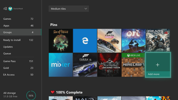The image size is (178, 100).
Task: Click the red heart icon by 100% Complete
Action: coord(53,92)
